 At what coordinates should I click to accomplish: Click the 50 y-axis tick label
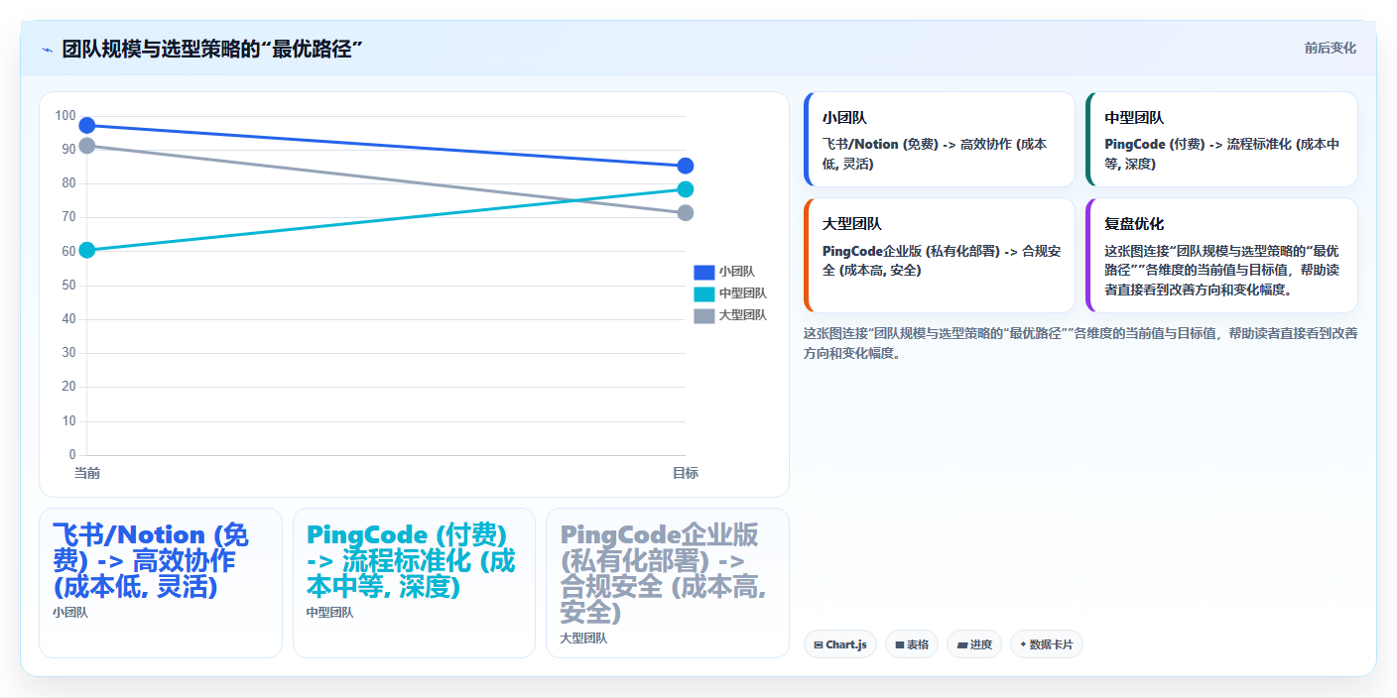[x=68, y=286]
